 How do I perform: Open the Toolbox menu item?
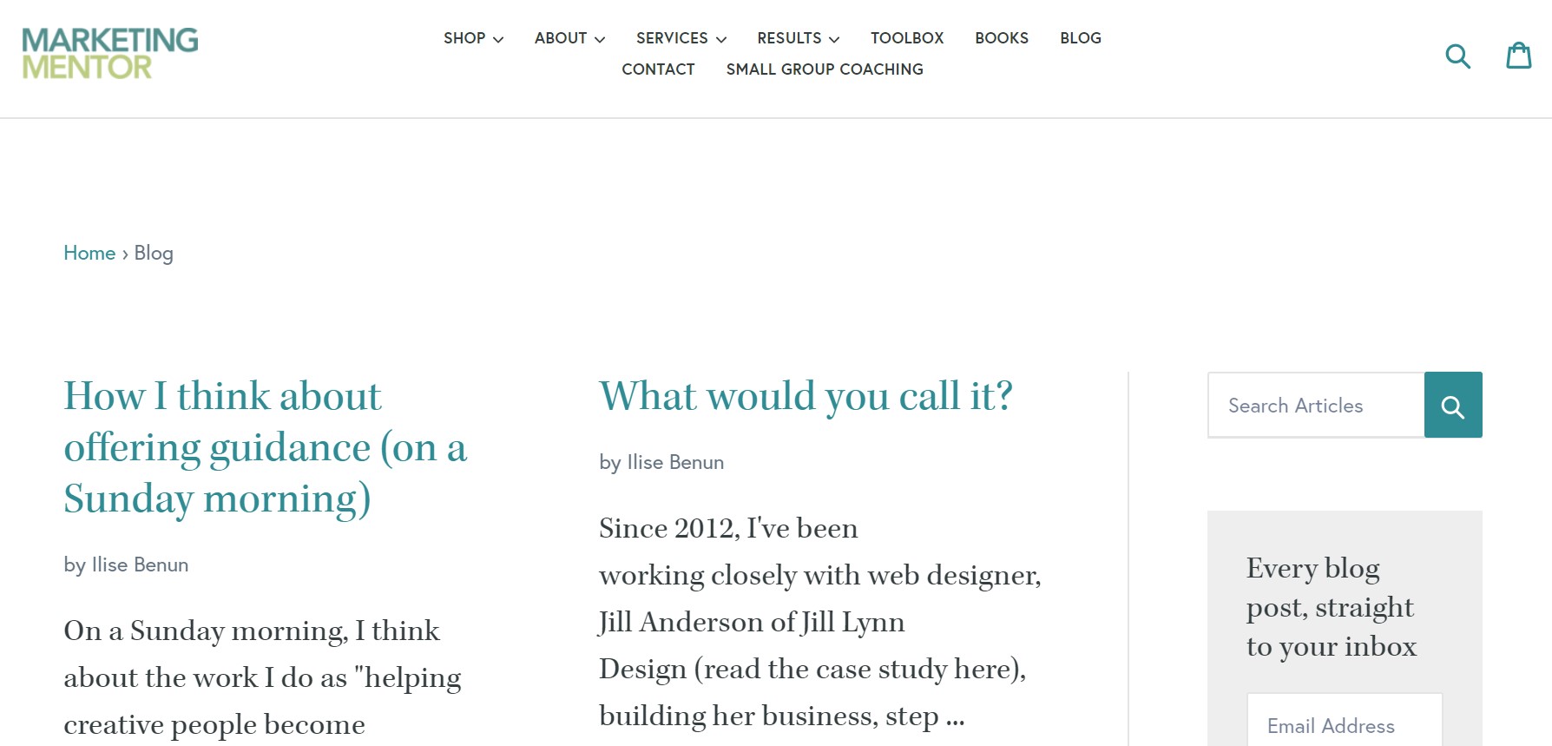coord(907,38)
